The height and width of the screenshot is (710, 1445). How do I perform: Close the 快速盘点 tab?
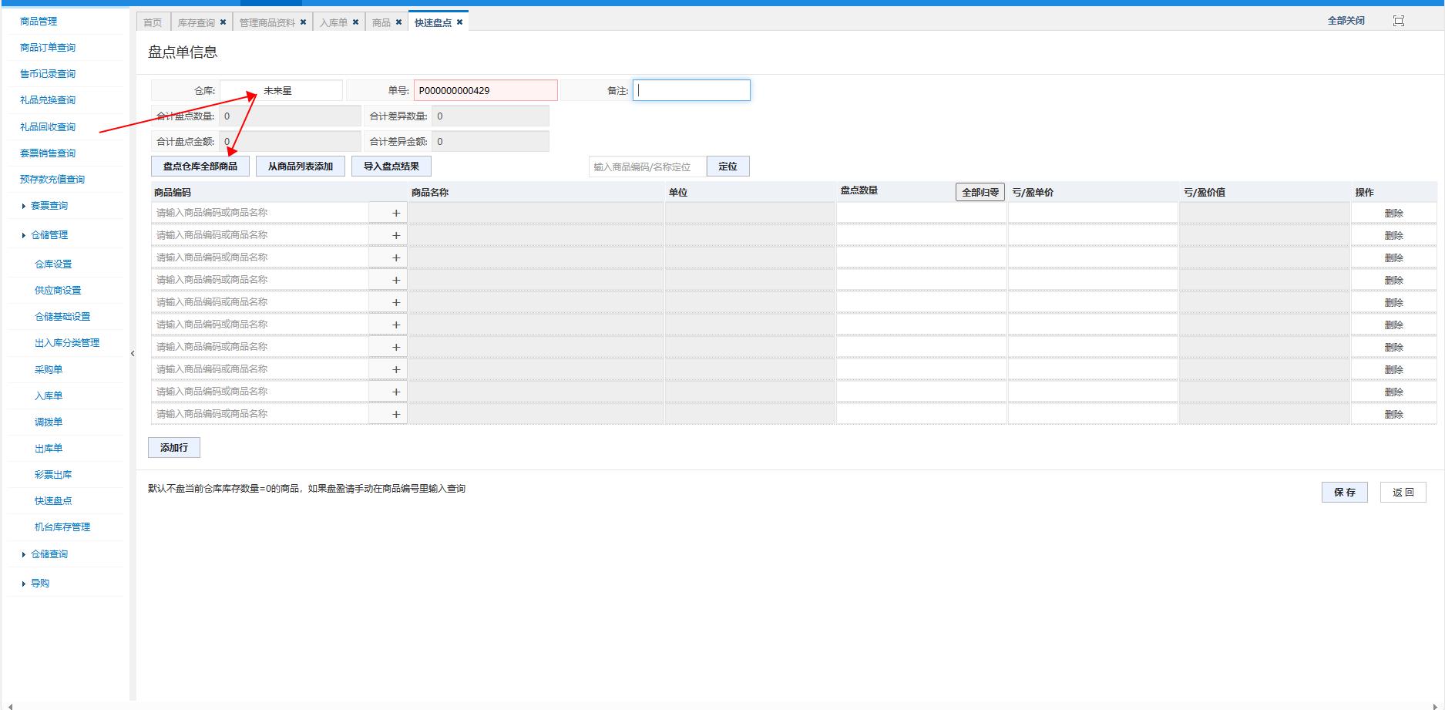(x=459, y=22)
